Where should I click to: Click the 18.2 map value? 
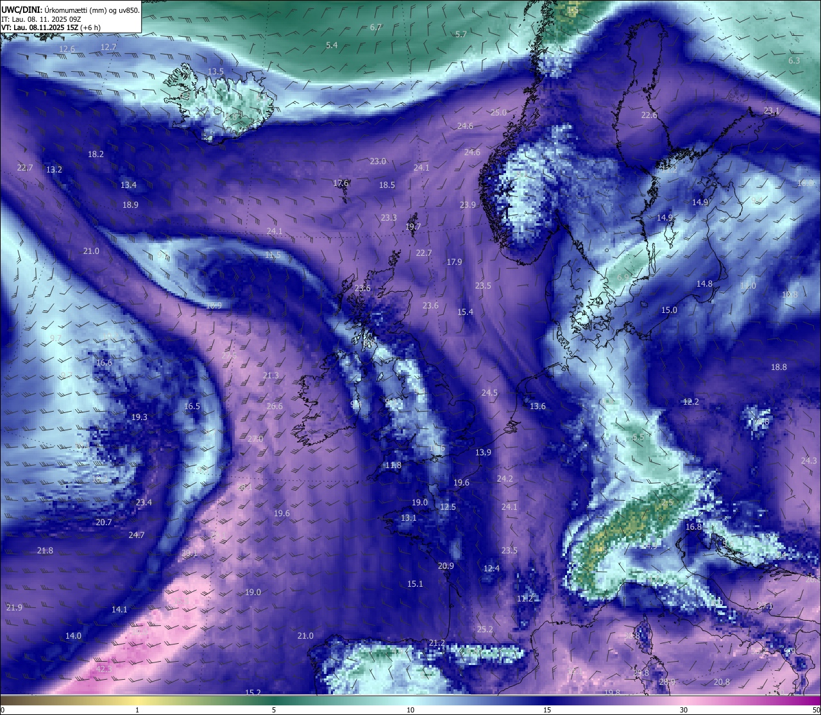96,154
